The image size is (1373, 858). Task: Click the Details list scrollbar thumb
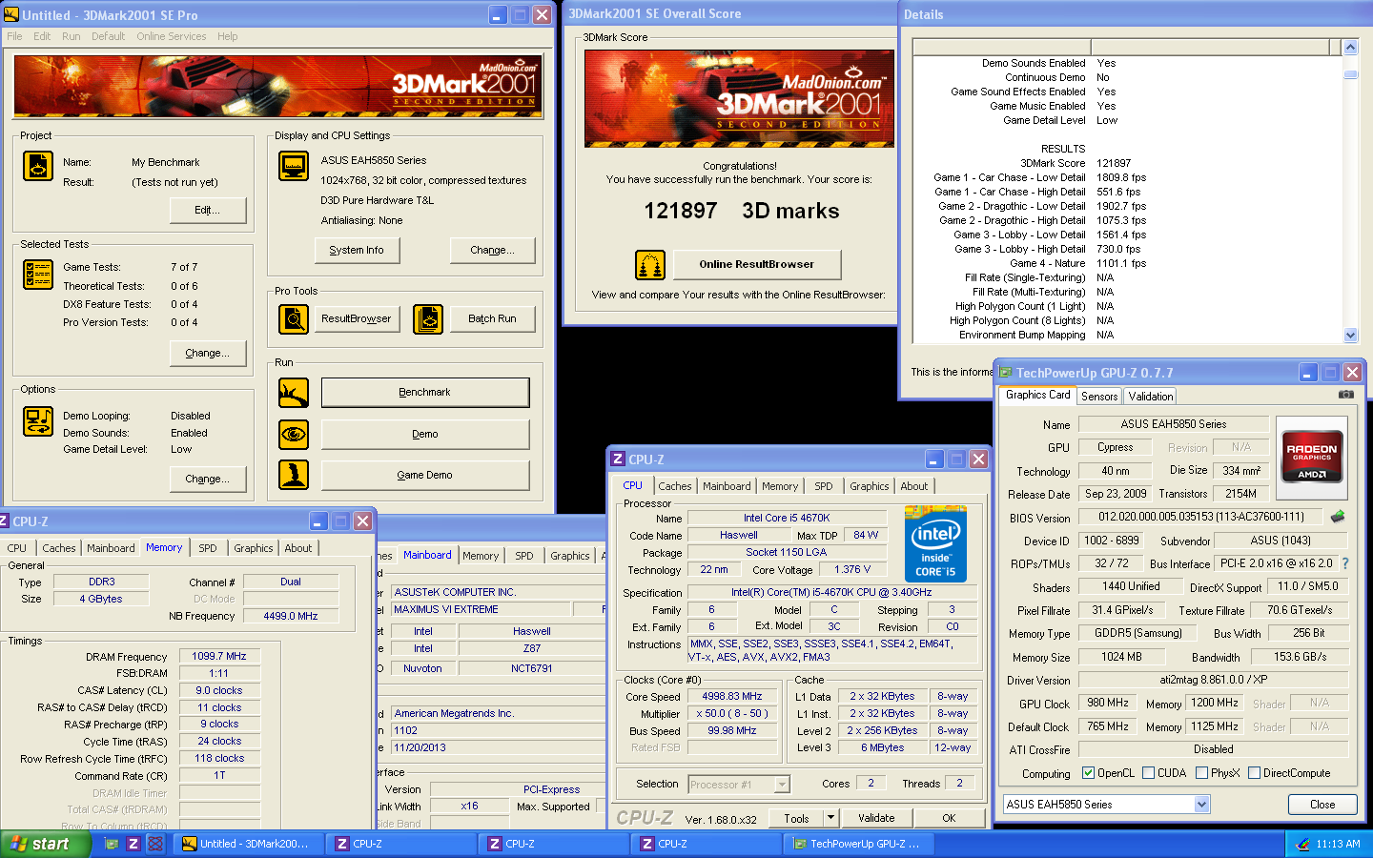click(x=1350, y=73)
